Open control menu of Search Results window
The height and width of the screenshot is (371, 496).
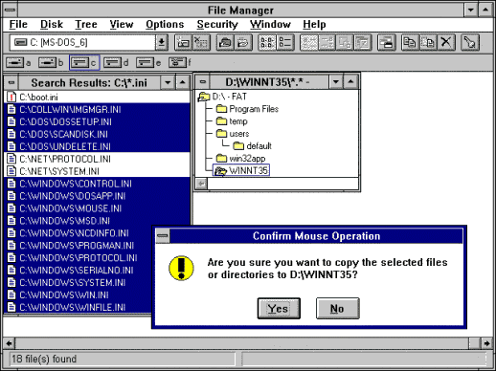[x=11, y=83]
